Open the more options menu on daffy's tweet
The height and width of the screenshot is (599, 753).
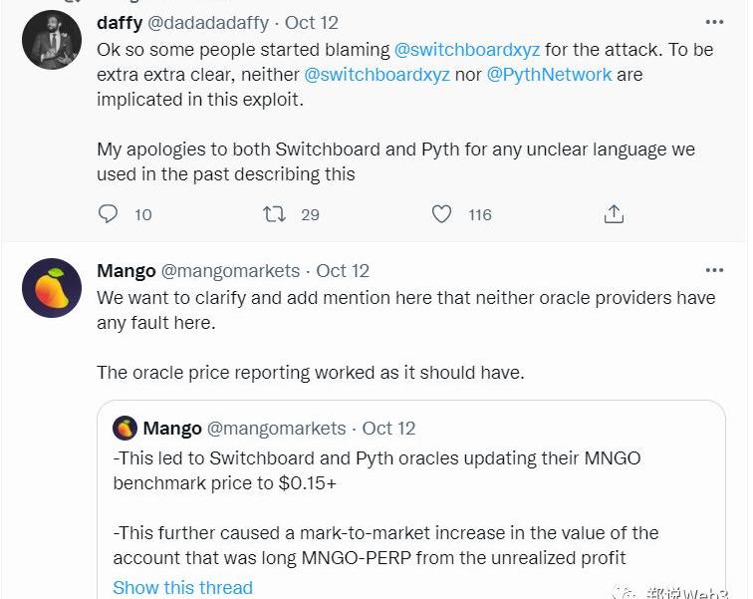(714, 22)
